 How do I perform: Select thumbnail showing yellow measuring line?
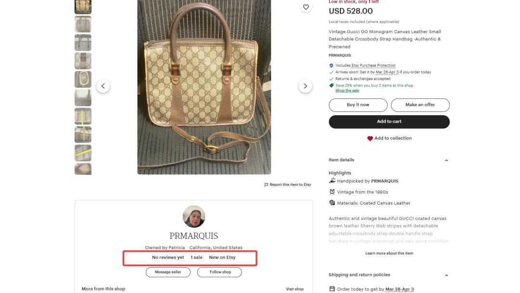click(83, 116)
